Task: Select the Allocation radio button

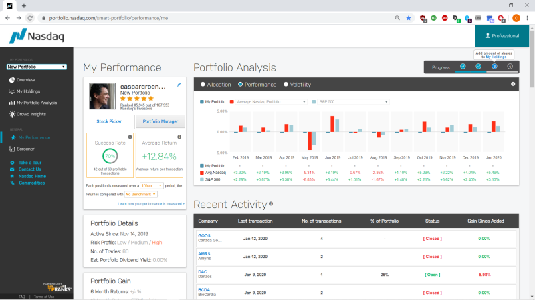Action: coord(203,85)
